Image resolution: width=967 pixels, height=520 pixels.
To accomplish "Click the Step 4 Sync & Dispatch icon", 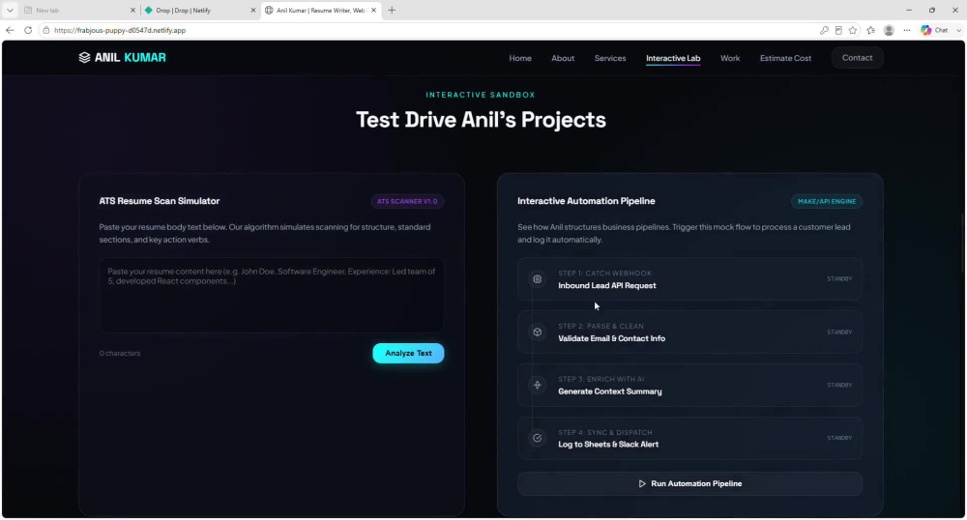I will 537,438.
